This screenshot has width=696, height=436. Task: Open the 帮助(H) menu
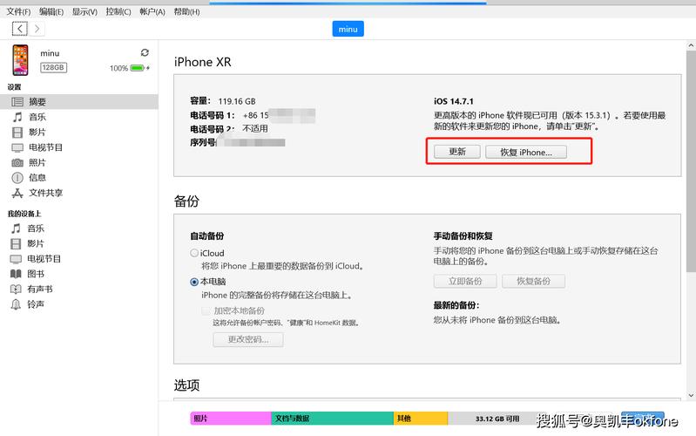click(x=186, y=11)
